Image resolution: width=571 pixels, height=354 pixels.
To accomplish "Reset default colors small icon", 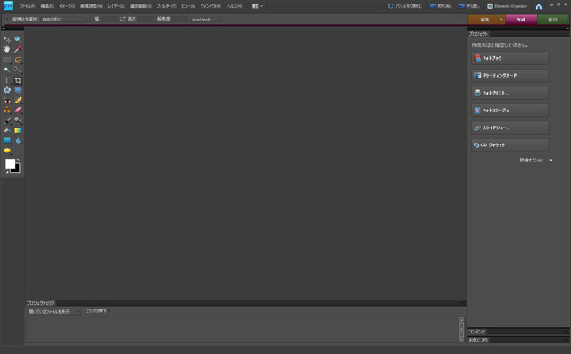I will pos(6,171).
